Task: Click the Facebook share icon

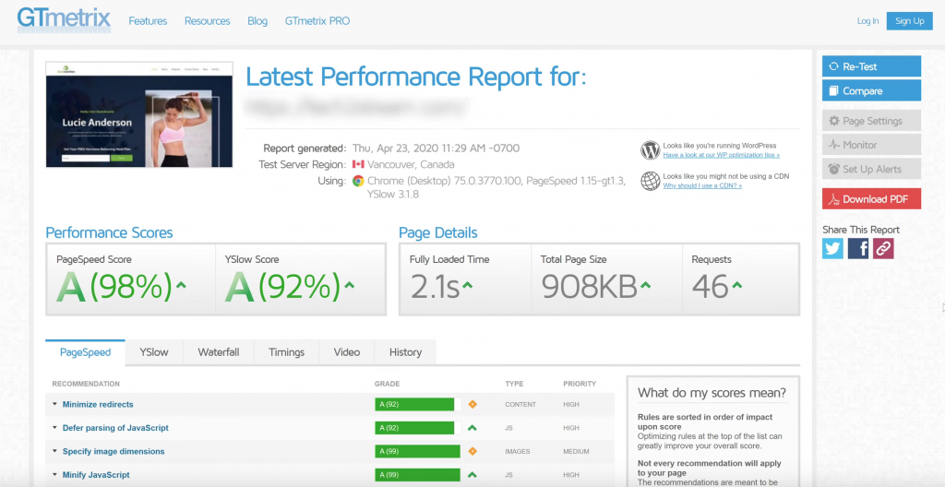Action: point(858,248)
